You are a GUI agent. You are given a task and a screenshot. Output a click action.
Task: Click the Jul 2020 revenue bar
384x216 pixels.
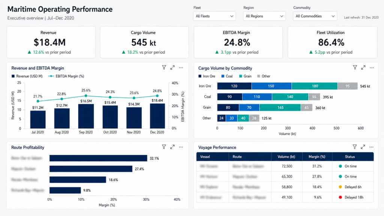click(38, 120)
